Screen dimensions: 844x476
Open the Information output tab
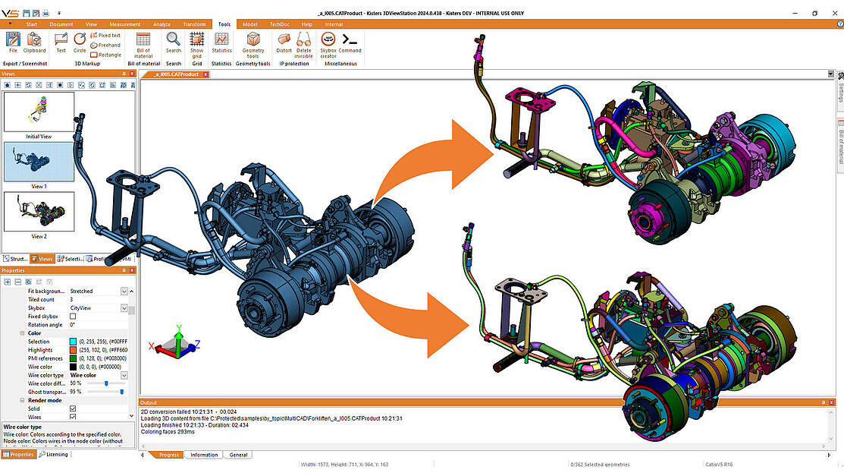[203, 455]
